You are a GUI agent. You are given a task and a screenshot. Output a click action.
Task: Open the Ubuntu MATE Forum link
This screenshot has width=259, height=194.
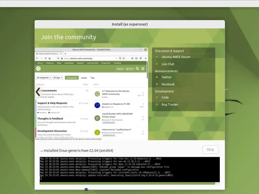click(176, 57)
